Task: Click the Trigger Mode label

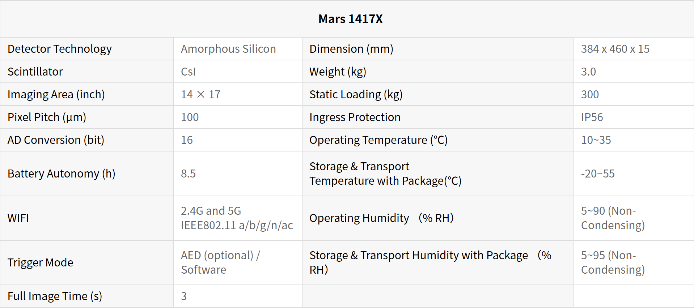Action: (x=40, y=262)
